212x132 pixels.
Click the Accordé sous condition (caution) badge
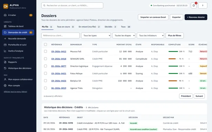click(143, 129)
